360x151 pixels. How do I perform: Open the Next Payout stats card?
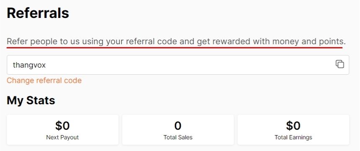(x=63, y=130)
